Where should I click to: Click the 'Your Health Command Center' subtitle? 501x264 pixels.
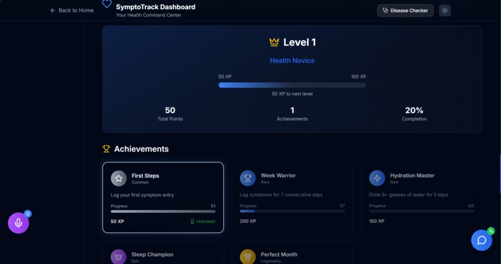(149, 15)
